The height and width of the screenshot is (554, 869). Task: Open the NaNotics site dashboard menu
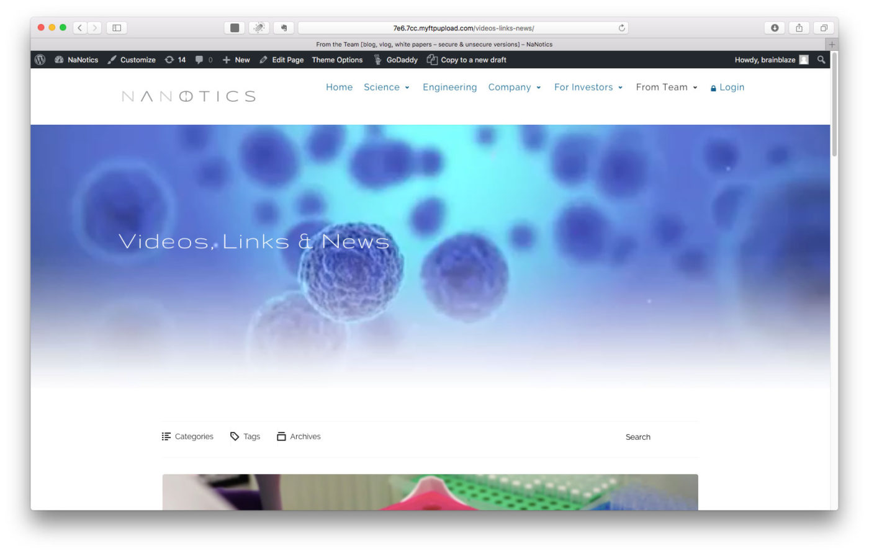click(x=76, y=60)
